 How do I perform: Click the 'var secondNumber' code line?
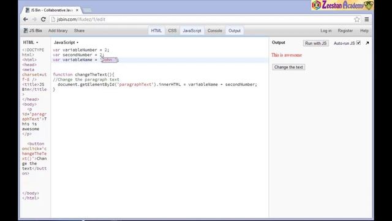(x=78, y=55)
